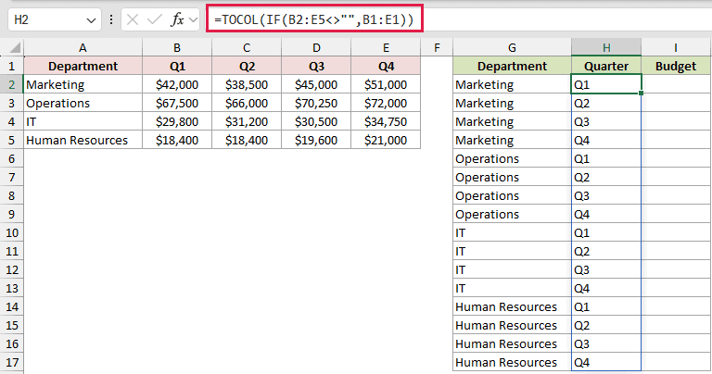Open the Name Box dropdown arrow
Screen dimensions: 712x374
click(91, 20)
